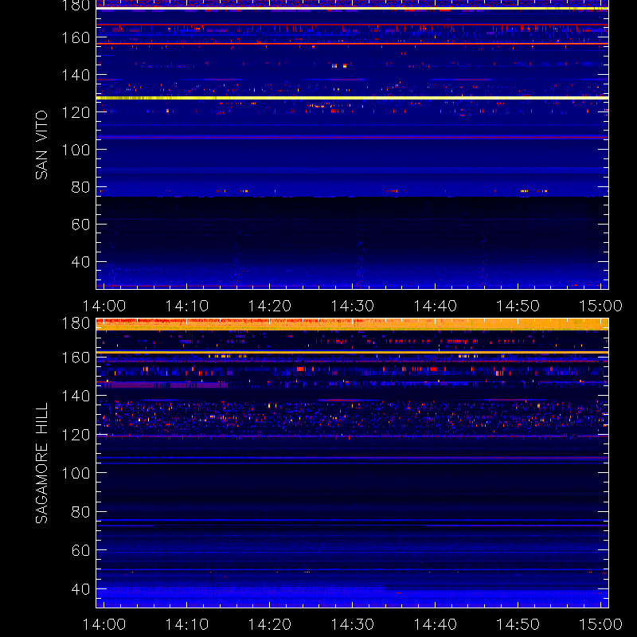Click 14:30 time label below SAGAMORE HILL plot
Screen dimensions: 637x637
352,624
